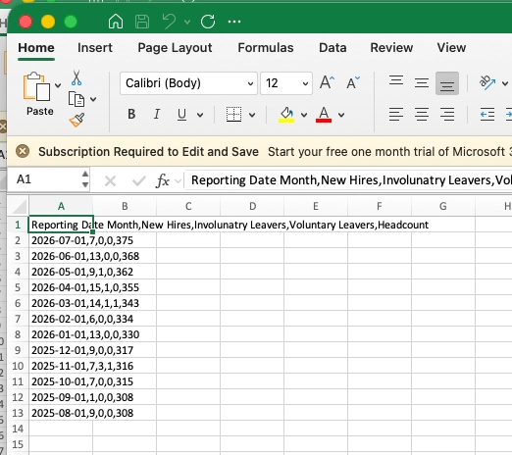Click the Decrease Font Size icon
This screenshot has width=512, height=455.
click(353, 82)
